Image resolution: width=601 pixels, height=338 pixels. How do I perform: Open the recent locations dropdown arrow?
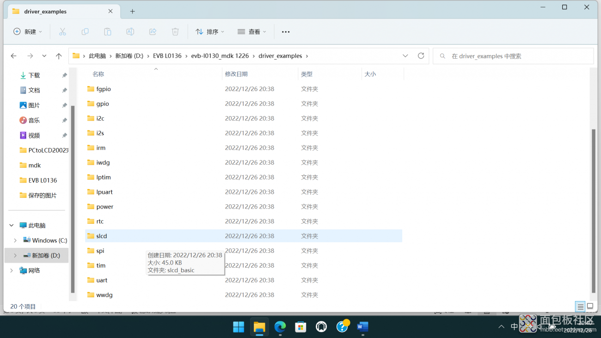(x=44, y=56)
